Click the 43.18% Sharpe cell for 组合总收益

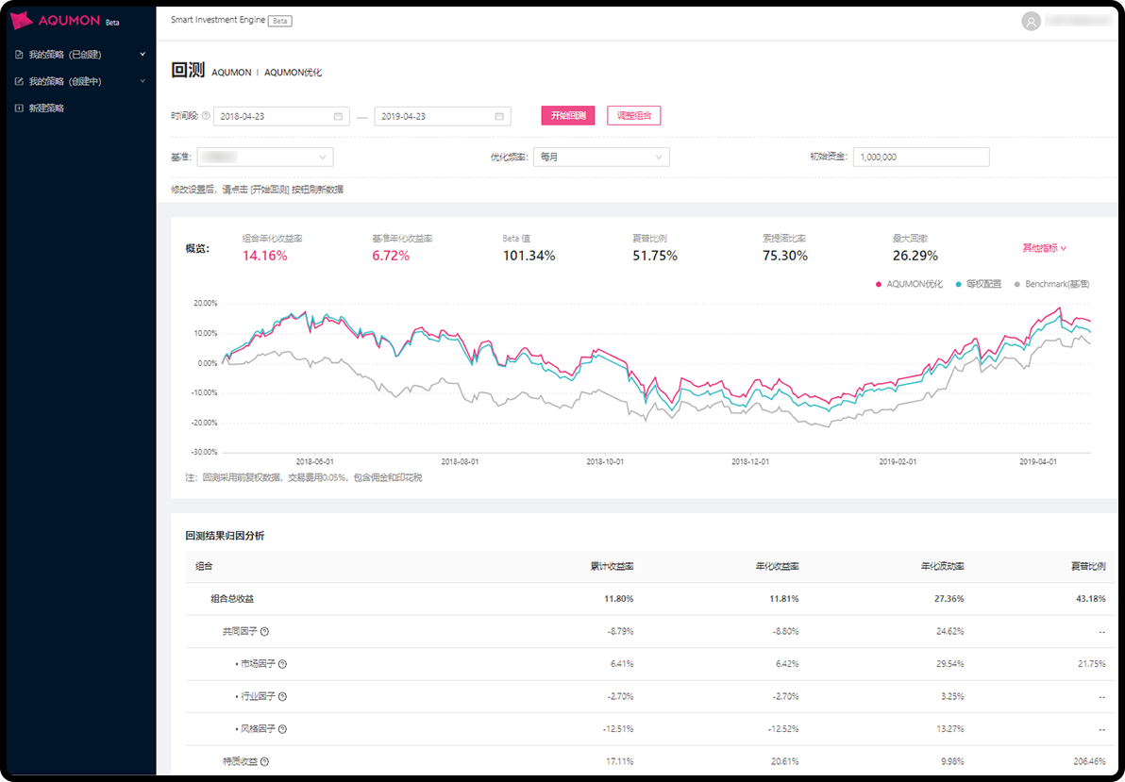tap(1091, 599)
